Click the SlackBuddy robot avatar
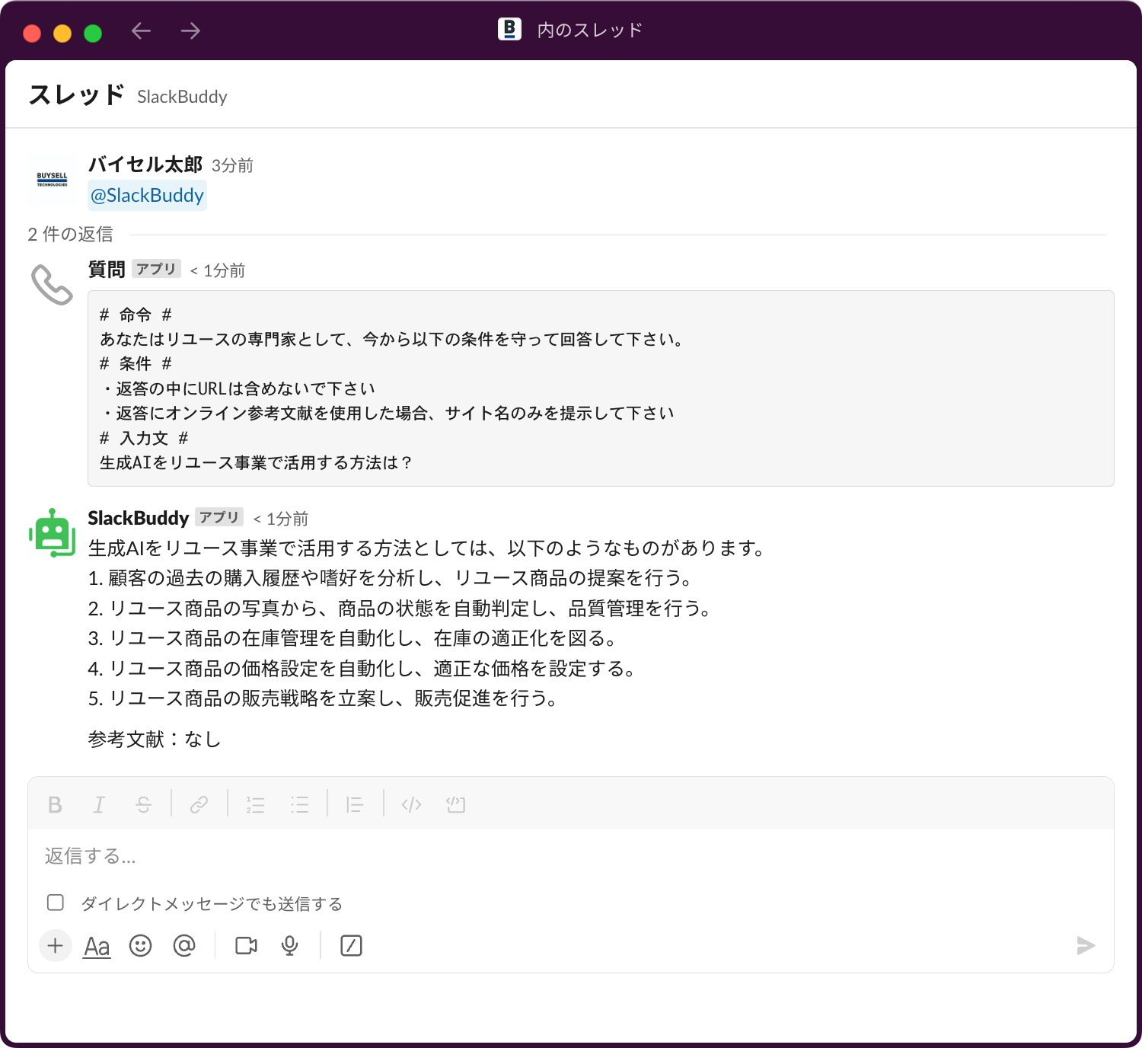 click(x=52, y=532)
